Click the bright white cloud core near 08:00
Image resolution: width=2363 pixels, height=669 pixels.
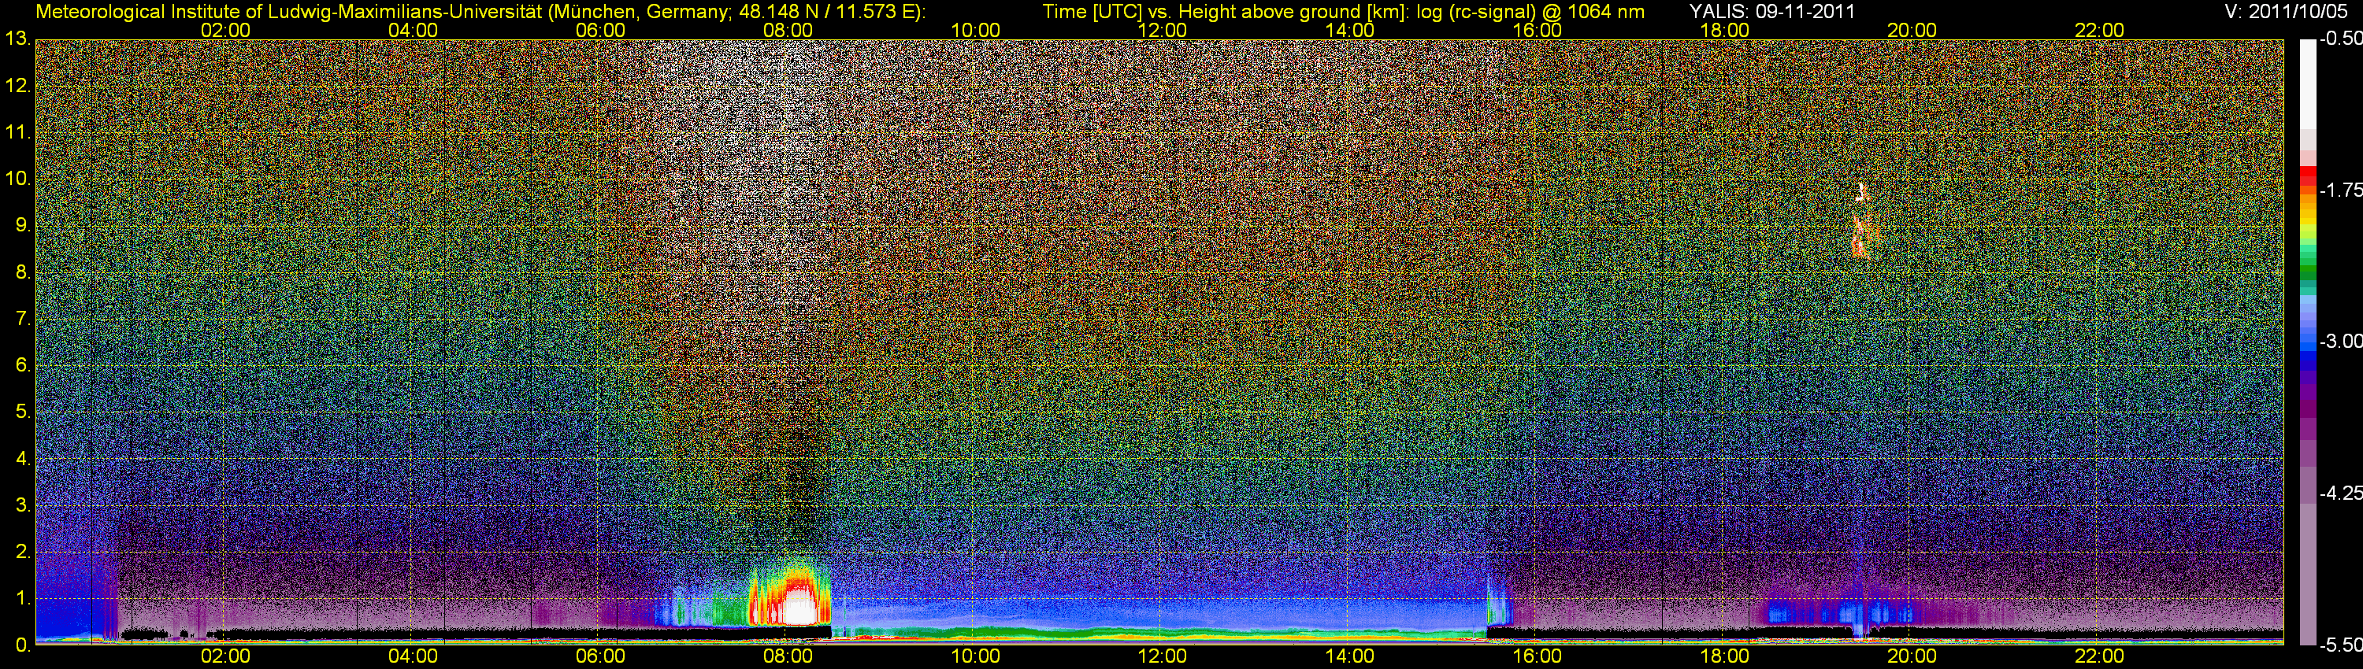pos(799,608)
